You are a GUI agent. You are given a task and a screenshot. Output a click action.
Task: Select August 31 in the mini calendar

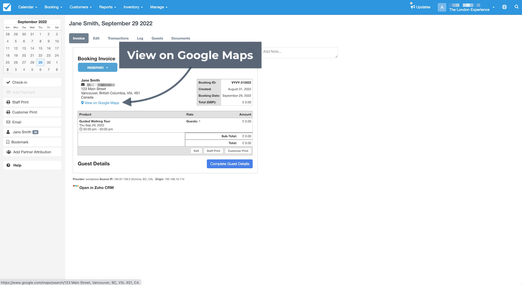(32, 34)
